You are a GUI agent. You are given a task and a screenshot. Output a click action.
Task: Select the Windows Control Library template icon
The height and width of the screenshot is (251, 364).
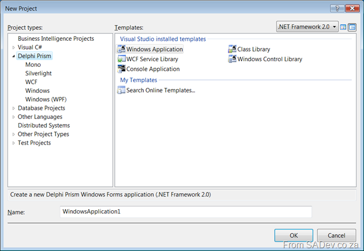click(x=232, y=59)
